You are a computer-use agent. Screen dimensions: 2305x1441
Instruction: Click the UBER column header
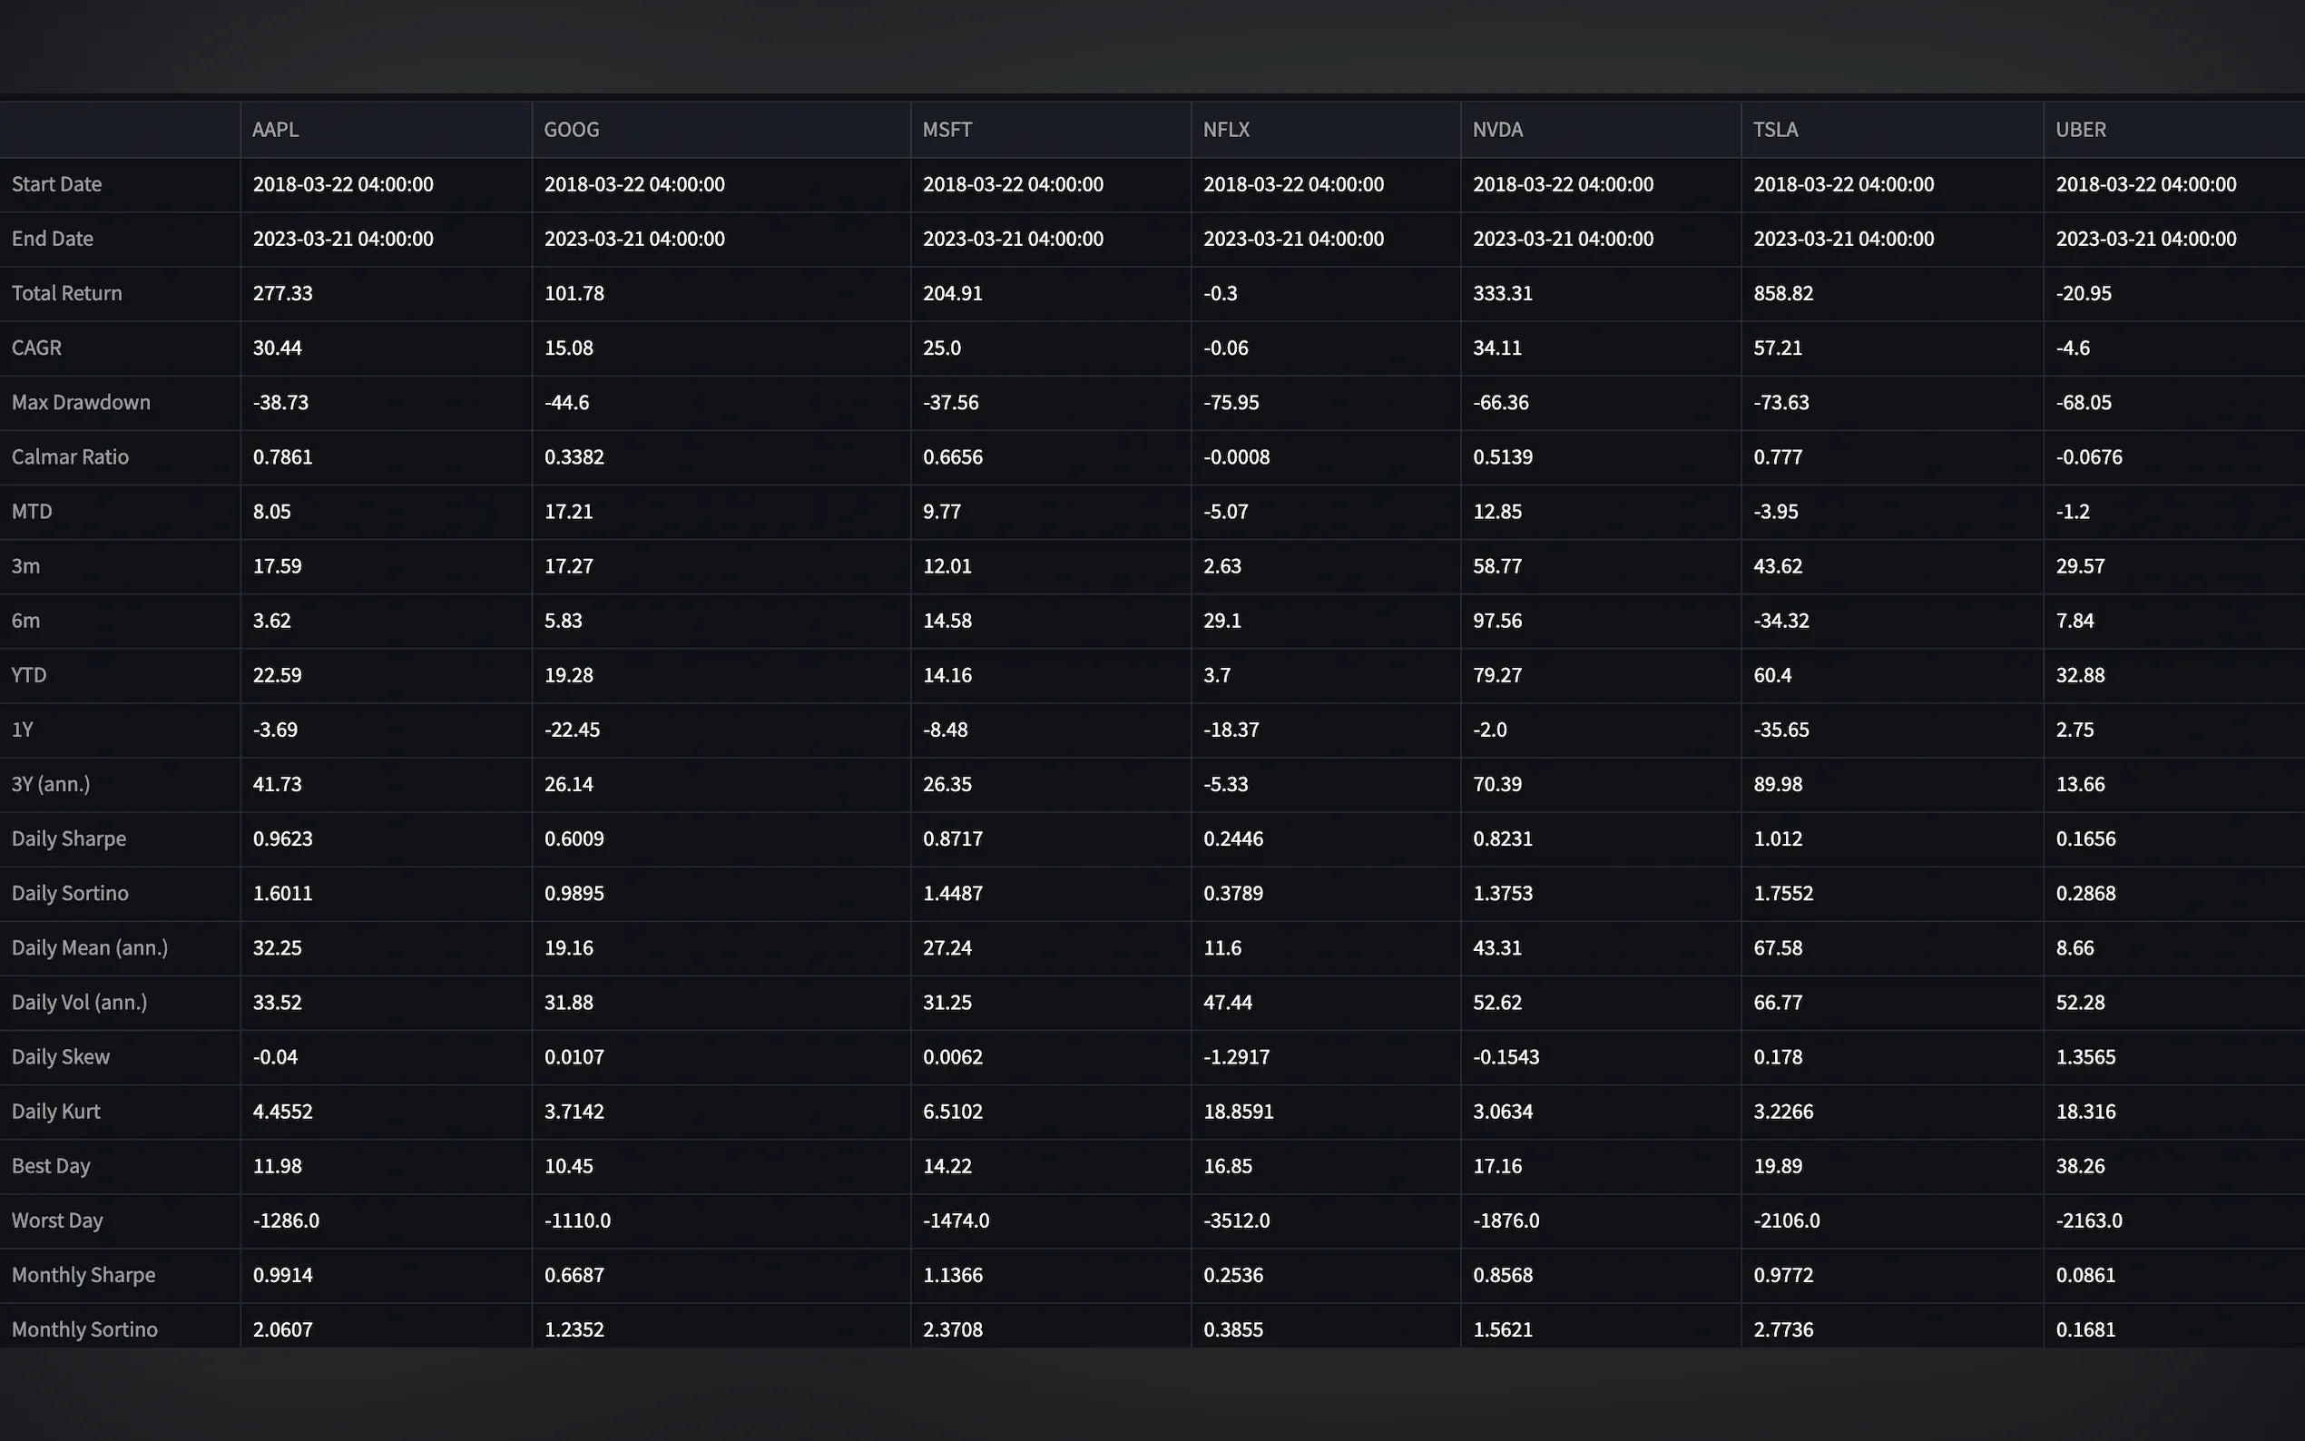pyautogui.click(x=2080, y=130)
